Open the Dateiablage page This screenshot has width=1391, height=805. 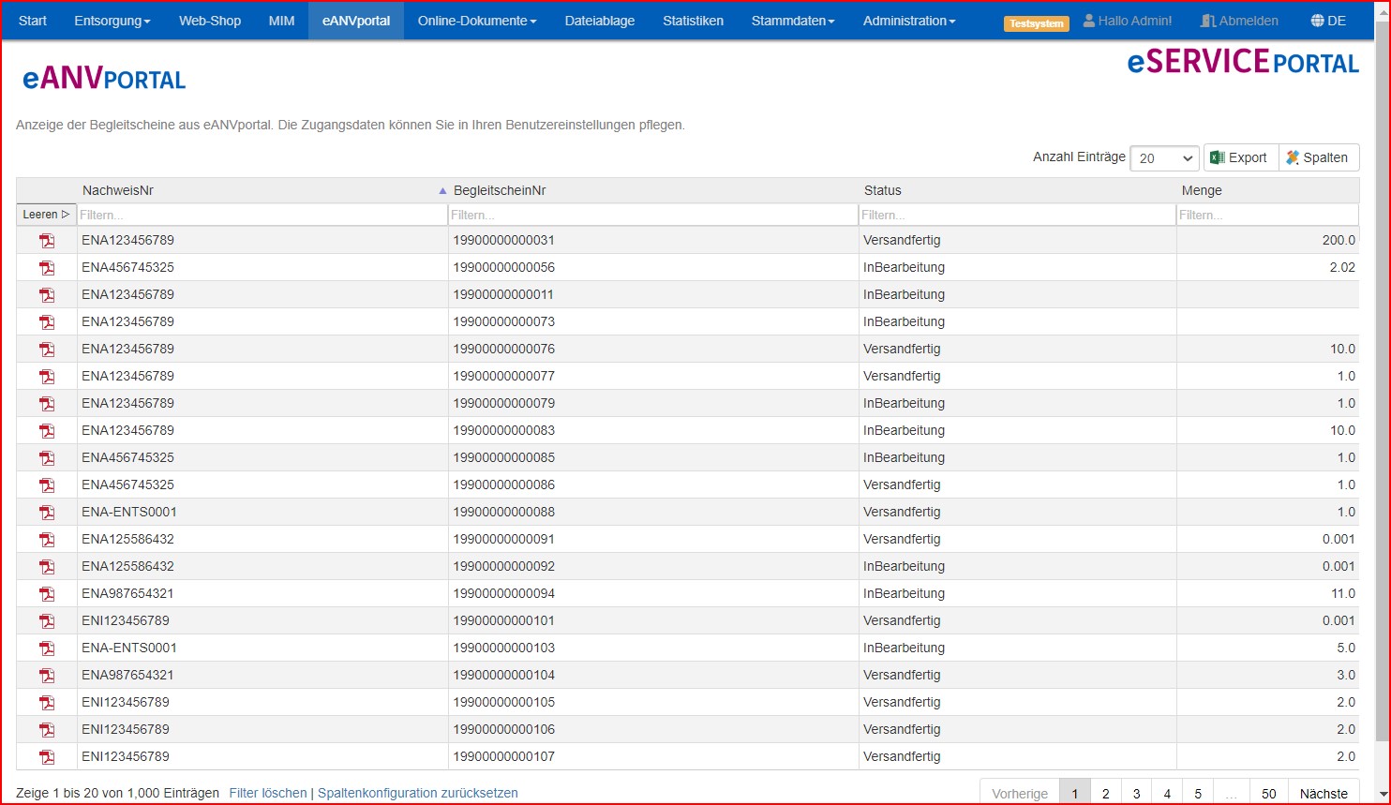pyautogui.click(x=600, y=21)
